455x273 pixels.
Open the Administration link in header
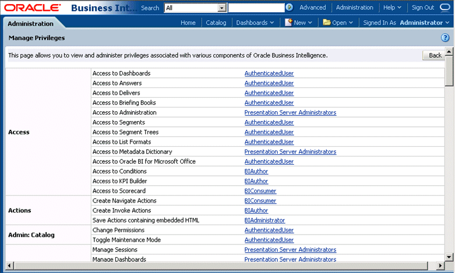[355, 8]
